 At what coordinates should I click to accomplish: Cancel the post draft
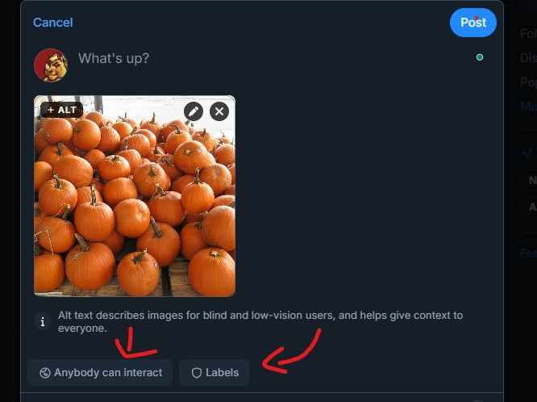52,23
